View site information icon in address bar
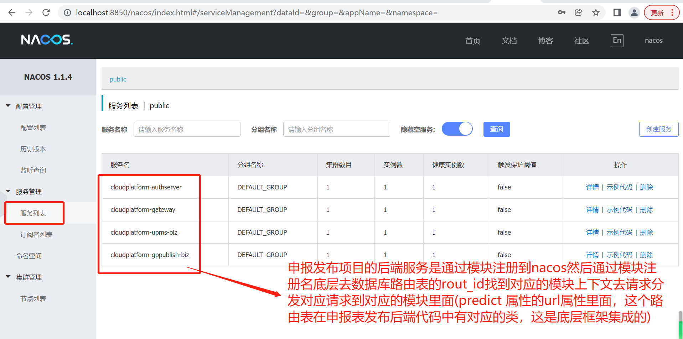This screenshot has width=683, height=339. [67, 13]
